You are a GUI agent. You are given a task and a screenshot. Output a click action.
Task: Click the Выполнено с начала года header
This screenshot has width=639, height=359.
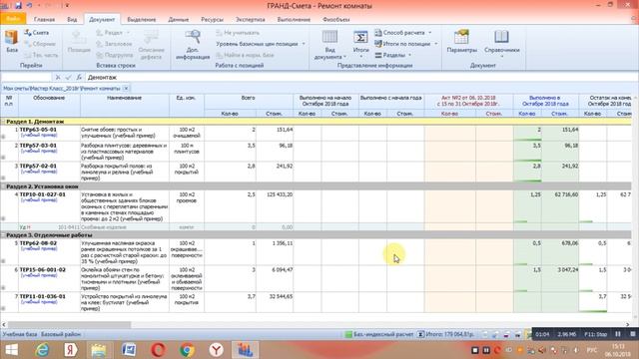pos(390,101)
